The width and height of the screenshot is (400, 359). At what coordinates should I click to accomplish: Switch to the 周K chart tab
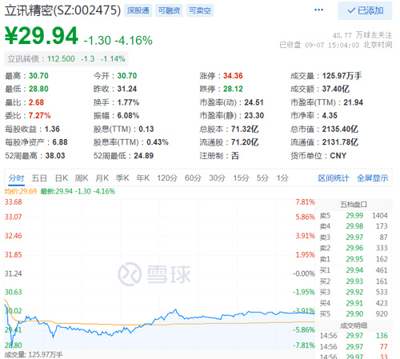pos(82,178)
